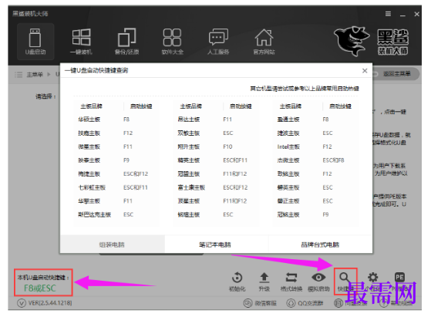Select the 组装电脑 tab
The height and width of the screenshot is (317, 431).
pyautogui.click(x=112, y=244)
